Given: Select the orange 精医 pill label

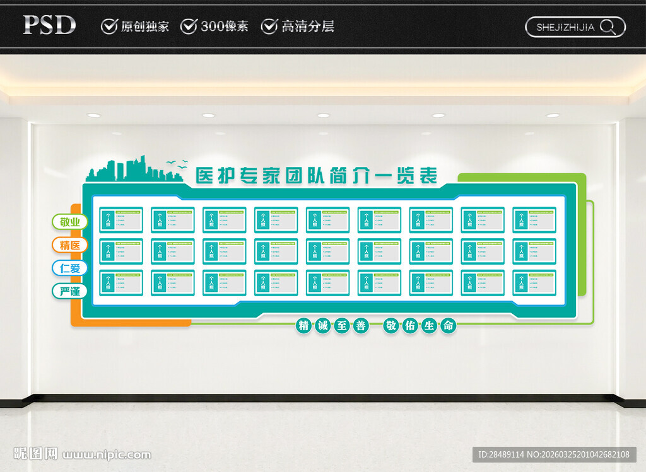Looking at the screenshot, I should click(70, 245).
